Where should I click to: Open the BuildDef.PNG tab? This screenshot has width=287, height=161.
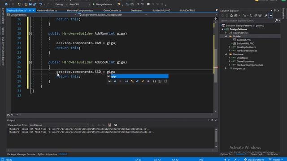(187, 10)
